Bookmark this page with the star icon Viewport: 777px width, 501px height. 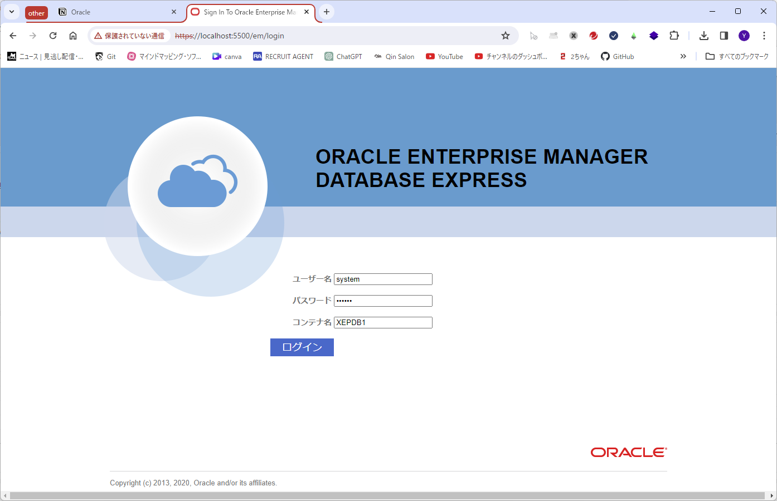click(x=505, y=35)
